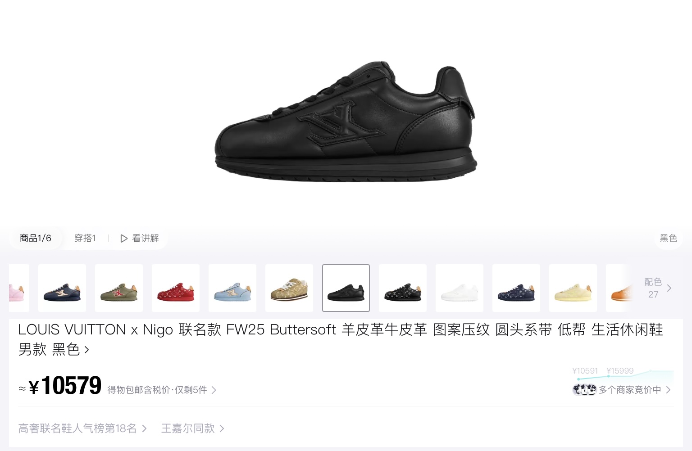The height and width of the screenshot is (451, 692).
Task: Select the pale yellow sneaker colorway
Action: tap(573, 288)
